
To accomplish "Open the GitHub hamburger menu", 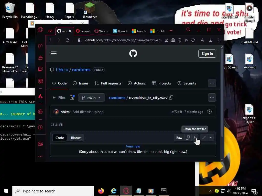I will pos(54,53).
